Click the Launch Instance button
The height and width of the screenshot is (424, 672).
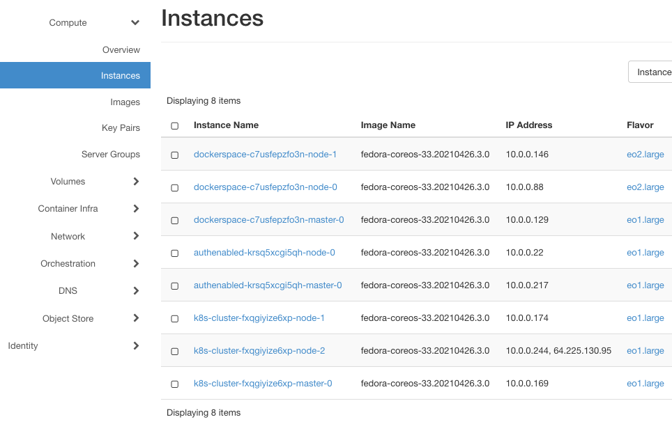pos(655,72)
